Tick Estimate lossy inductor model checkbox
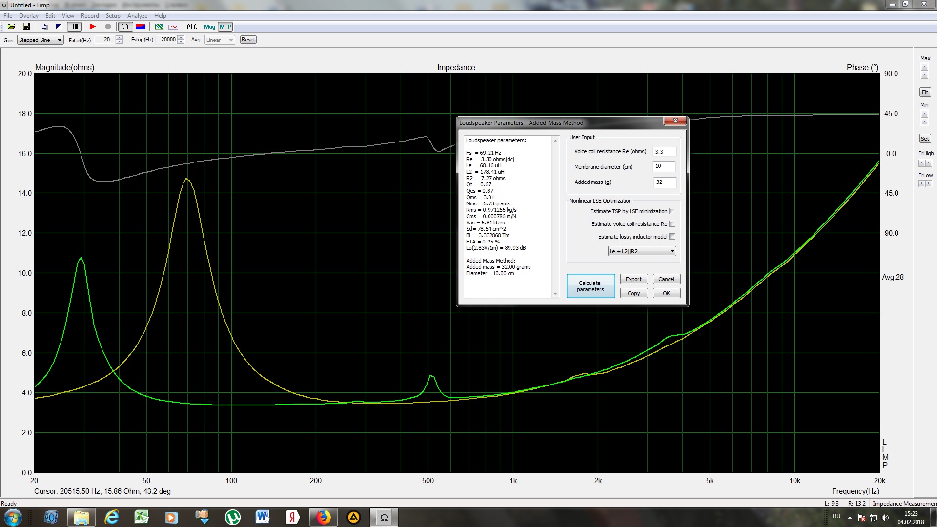 (x=672, y=237)
